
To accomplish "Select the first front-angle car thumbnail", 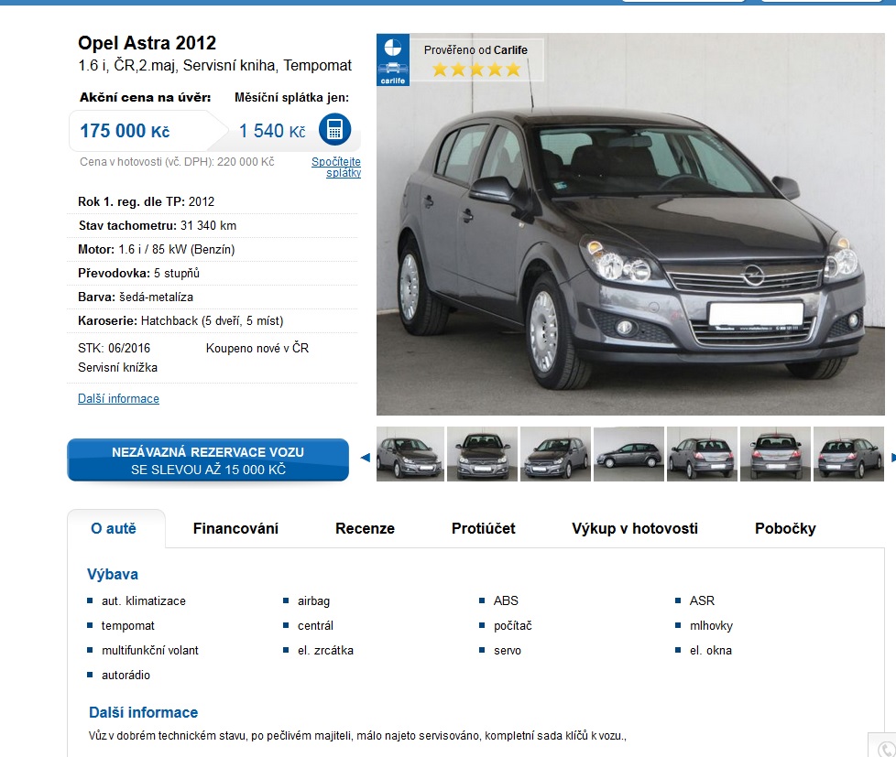I will [410, 454].
